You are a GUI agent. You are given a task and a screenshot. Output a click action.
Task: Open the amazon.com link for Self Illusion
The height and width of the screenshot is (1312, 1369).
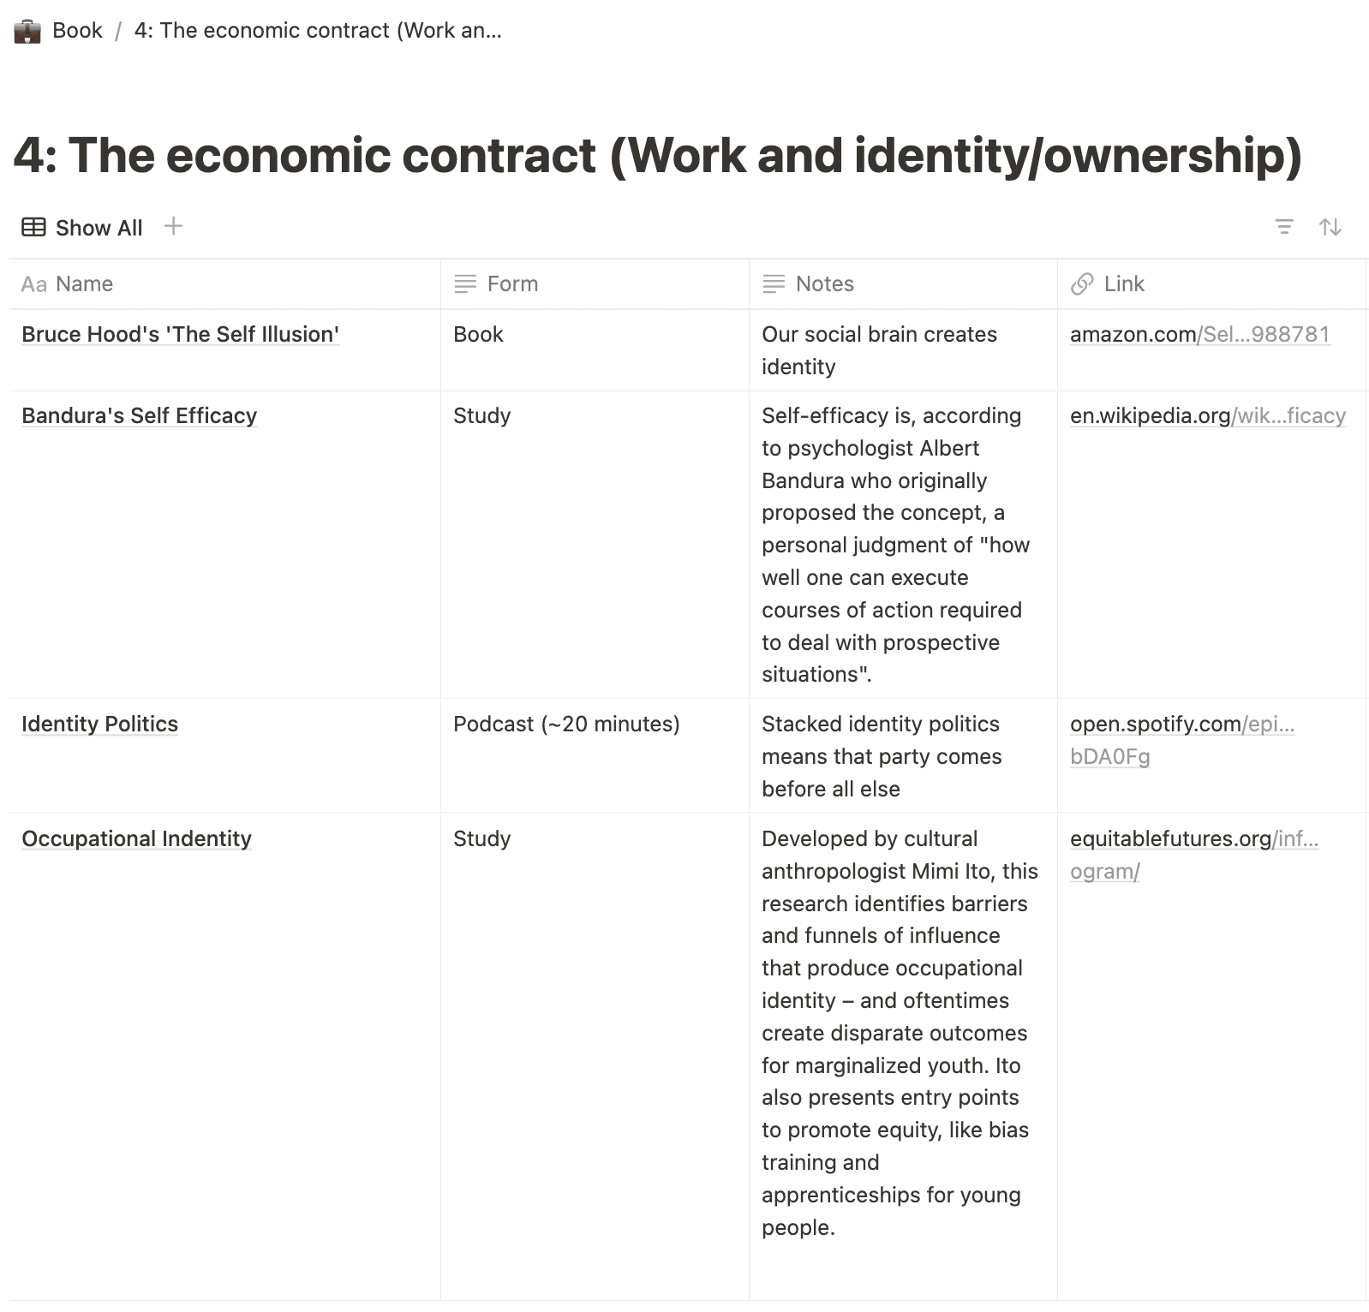point(1199,335)
